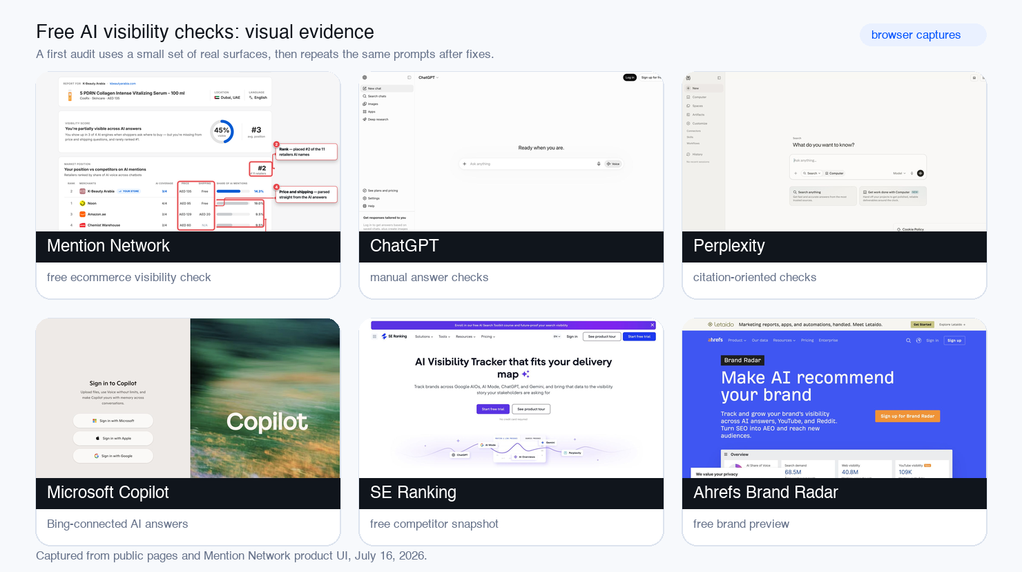Expand SE Ranking Pricing menu
Screen dimensions: 1022x572
[488, 336]
